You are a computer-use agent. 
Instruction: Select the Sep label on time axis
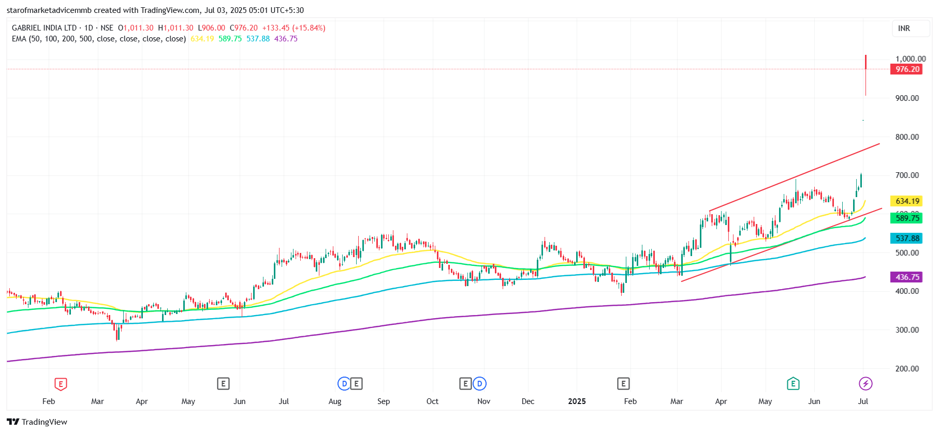(x=384, y=401)
